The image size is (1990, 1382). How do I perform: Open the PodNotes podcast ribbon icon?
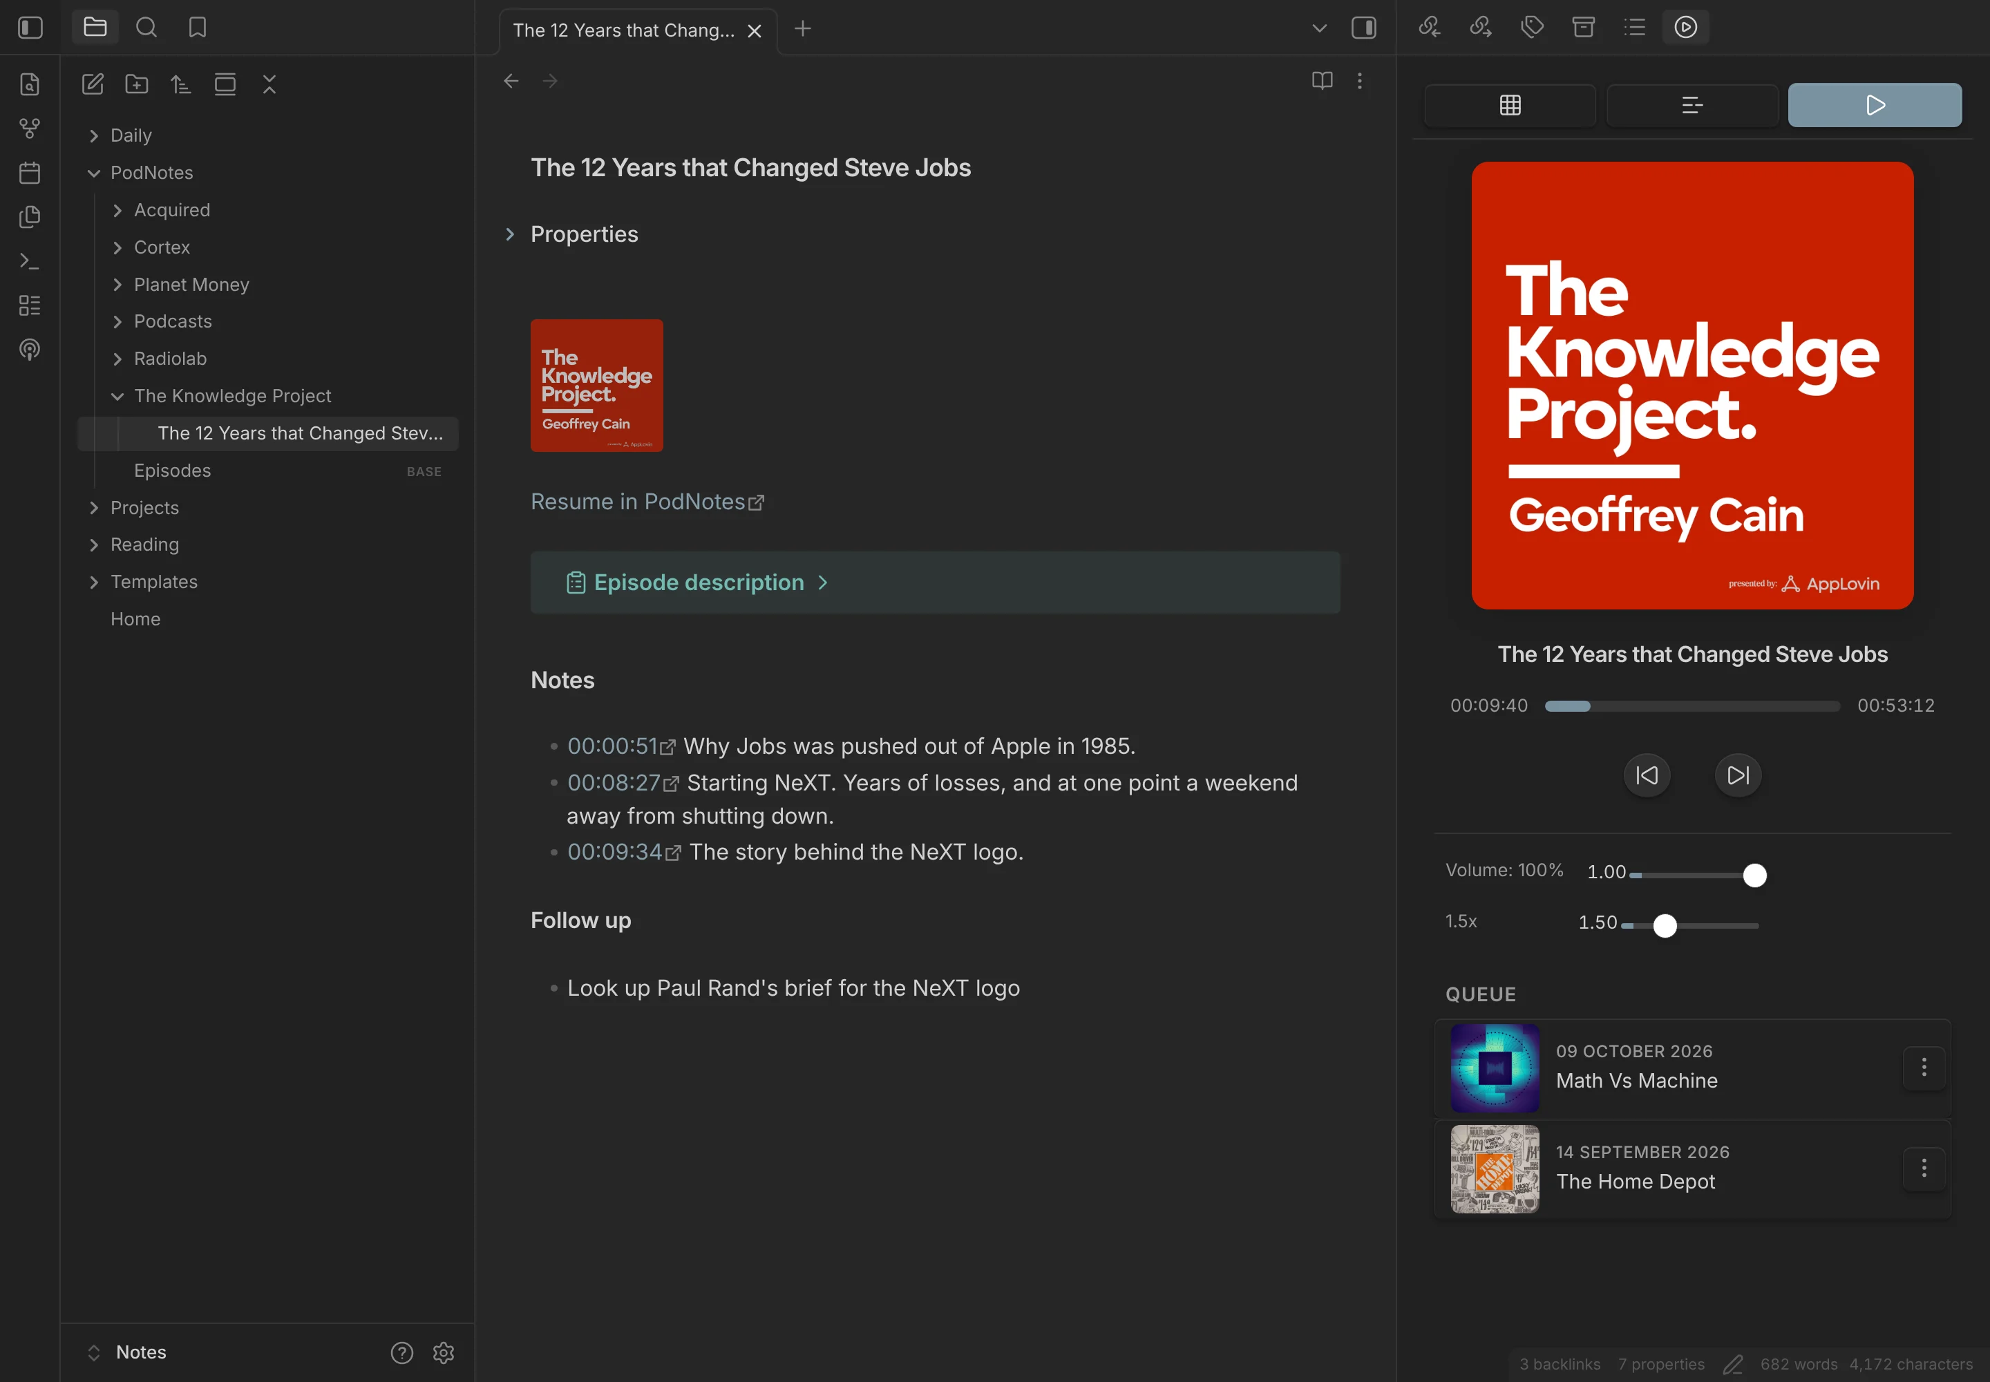coord(30,349)
